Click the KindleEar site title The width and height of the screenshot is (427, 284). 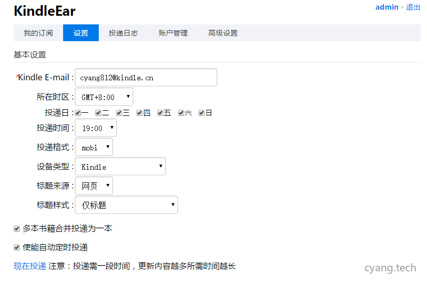[45, 11]
